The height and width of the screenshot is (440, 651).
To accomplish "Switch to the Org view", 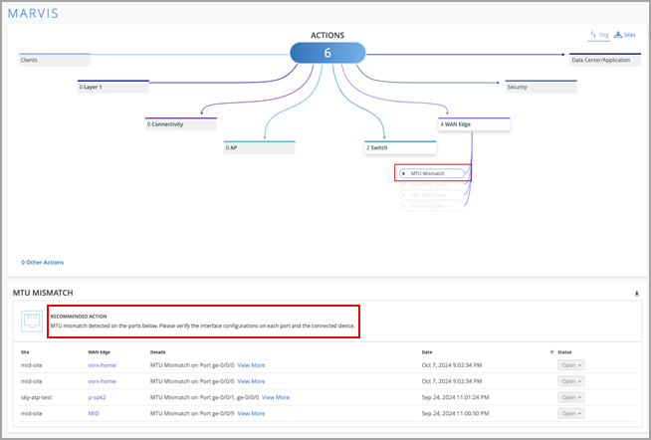I will tap(603, 34).
